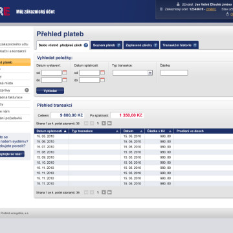This screenshot has width=233, height=233.
Task: Open the highlighted 'plateb' sidebar item
Action: 15,62
